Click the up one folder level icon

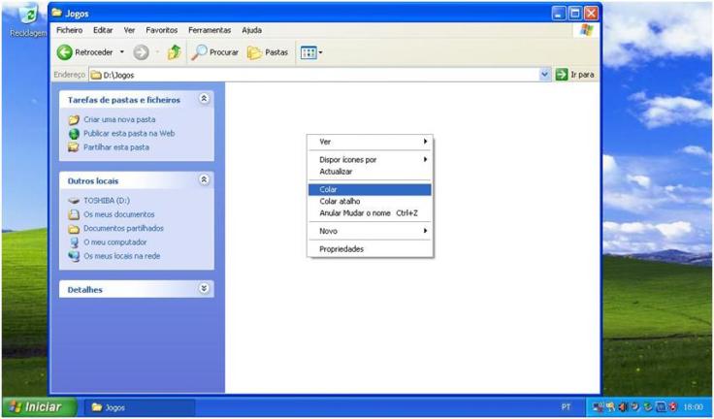174,52
